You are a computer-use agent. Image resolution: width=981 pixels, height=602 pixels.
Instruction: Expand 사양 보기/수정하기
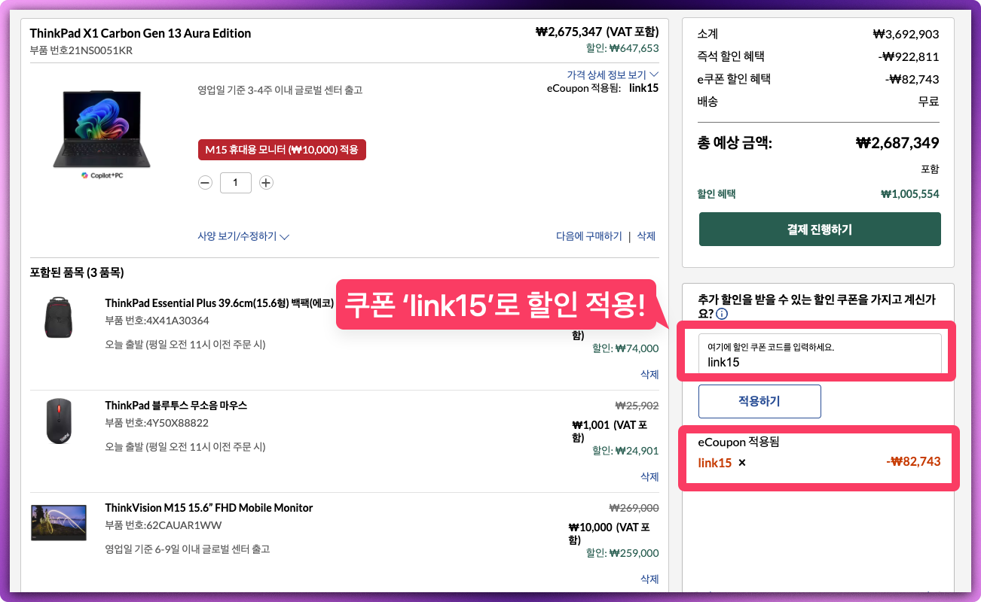pos(243,236)
